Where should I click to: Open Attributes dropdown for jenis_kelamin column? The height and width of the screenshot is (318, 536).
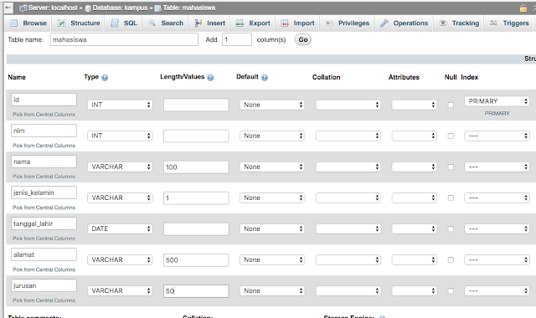415,197
